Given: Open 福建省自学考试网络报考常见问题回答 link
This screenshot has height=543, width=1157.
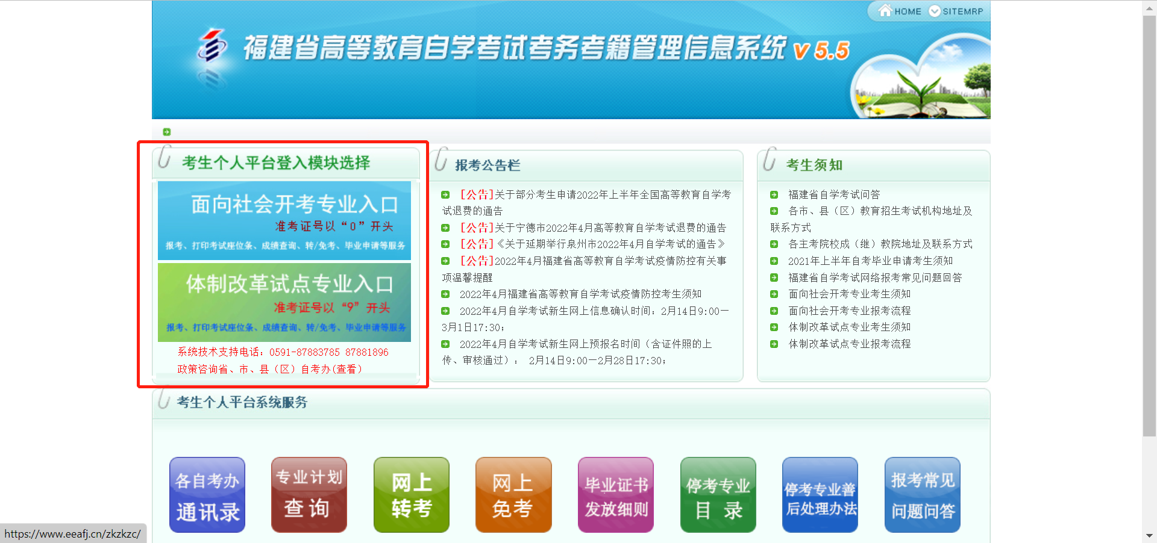Looking at the screenshot, I should point(875,278).
